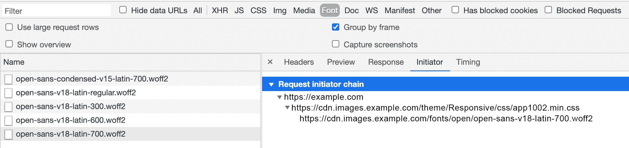The image size is (629, 148).
Task: Collapse the https://example.com initiator node
Action: click(280, 97)
